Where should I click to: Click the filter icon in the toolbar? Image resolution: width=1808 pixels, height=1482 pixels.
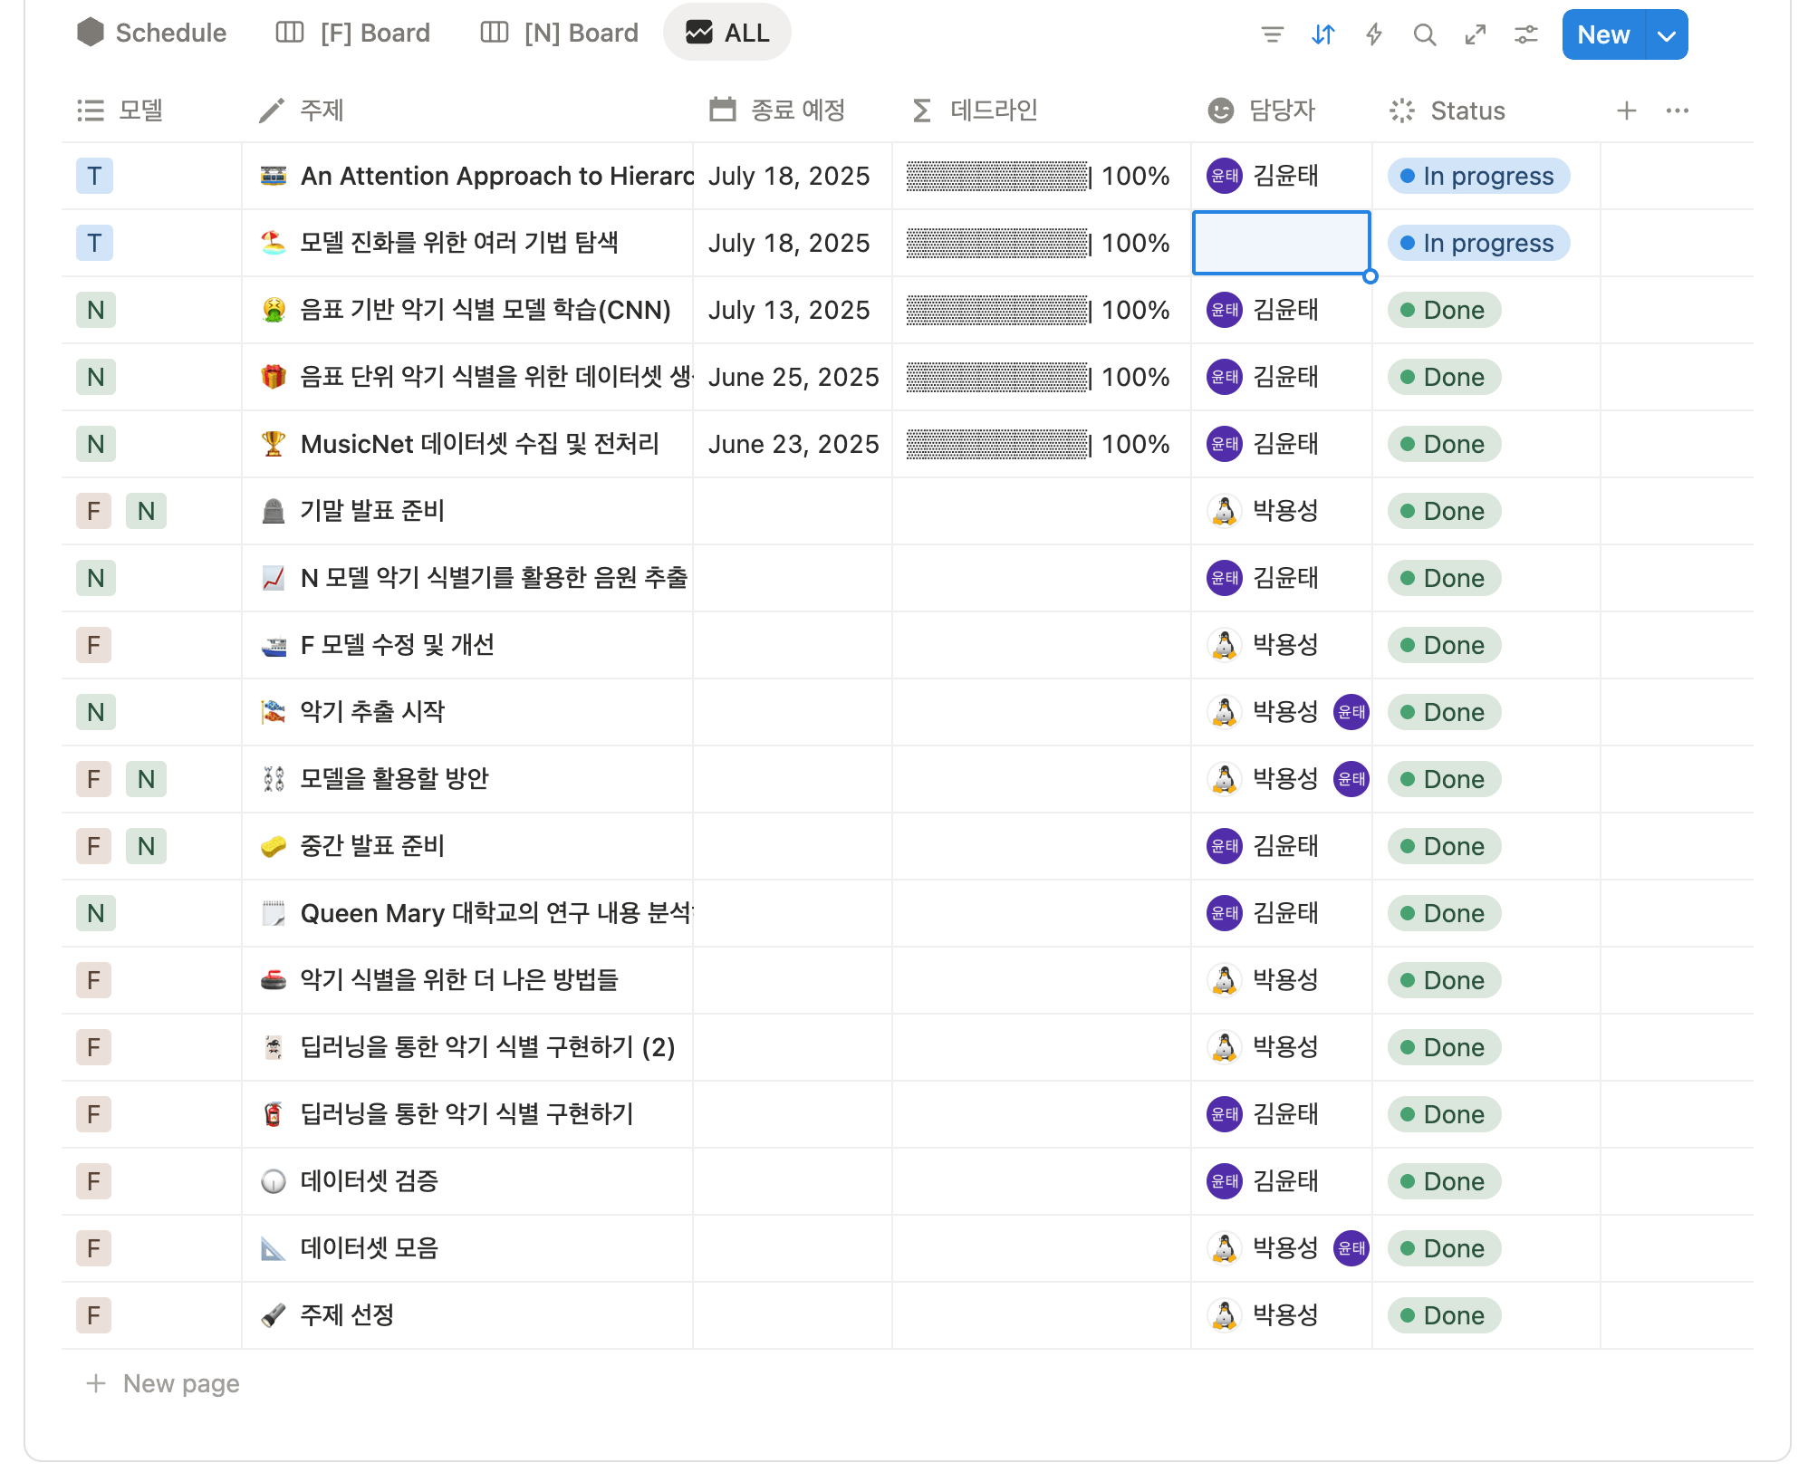click(1272, 34)
